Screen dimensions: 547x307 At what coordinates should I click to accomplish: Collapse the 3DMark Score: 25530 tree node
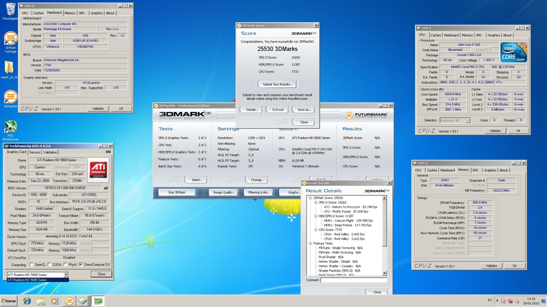[x=310, y=198]
